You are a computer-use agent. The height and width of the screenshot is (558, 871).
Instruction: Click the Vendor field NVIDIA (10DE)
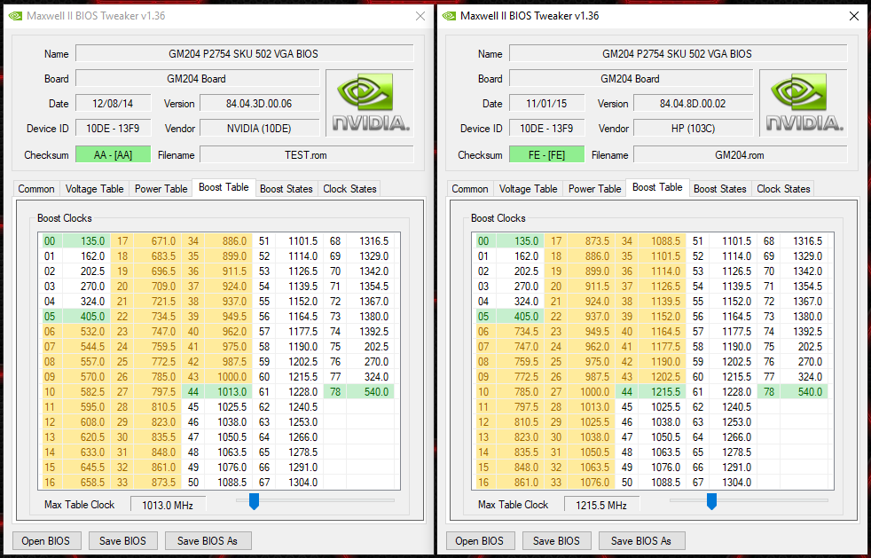point(259,129)
